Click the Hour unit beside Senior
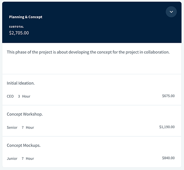184x170 pixels. [x=30, y=127]
